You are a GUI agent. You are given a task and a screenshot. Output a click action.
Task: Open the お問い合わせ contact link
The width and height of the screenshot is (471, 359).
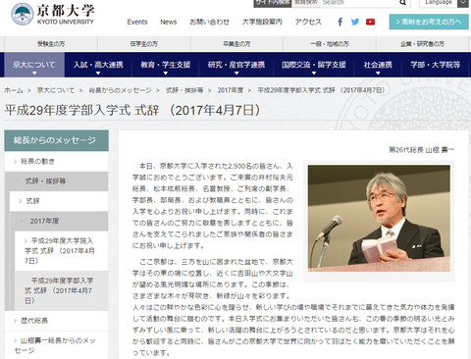(x=209, y=22)
